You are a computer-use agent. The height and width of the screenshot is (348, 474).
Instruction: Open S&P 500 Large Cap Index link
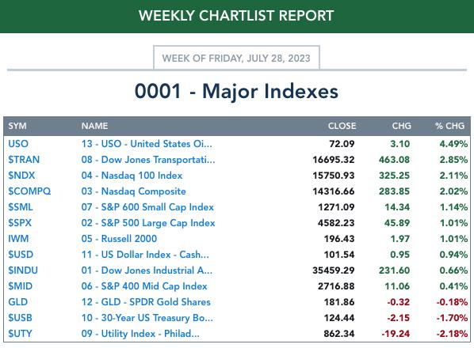coord(148,223)
